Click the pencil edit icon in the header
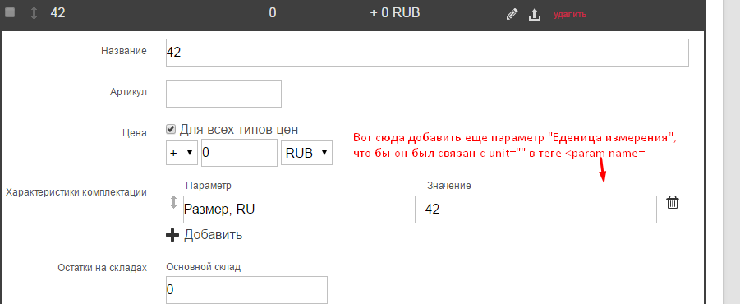 pyautogui.click(x=512, y=14)
